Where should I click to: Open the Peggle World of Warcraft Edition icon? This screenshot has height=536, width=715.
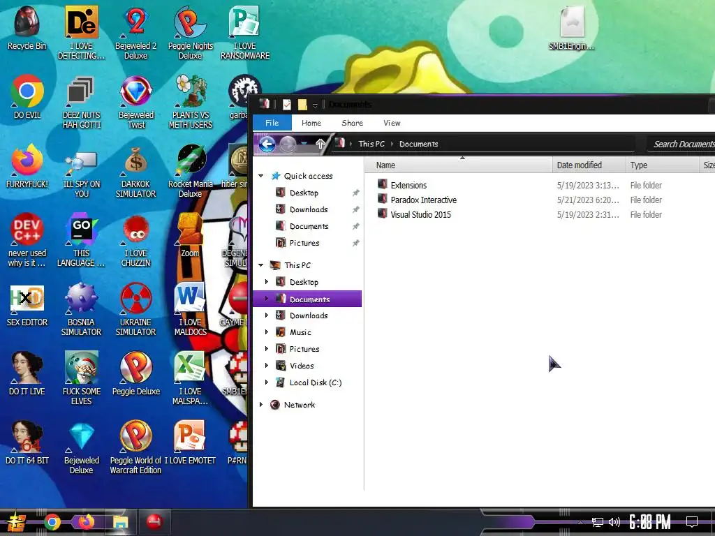click(x=136, y=449)
